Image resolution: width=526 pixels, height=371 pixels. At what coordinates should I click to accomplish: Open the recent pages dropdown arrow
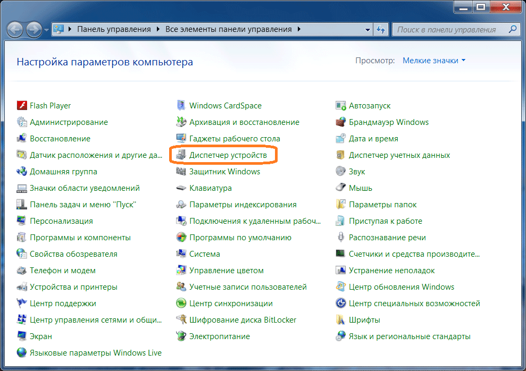[46, 30]
